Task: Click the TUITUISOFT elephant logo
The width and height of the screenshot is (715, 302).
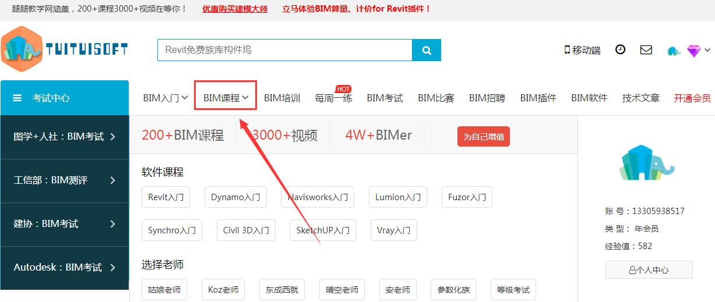Action: click(64, 50)
